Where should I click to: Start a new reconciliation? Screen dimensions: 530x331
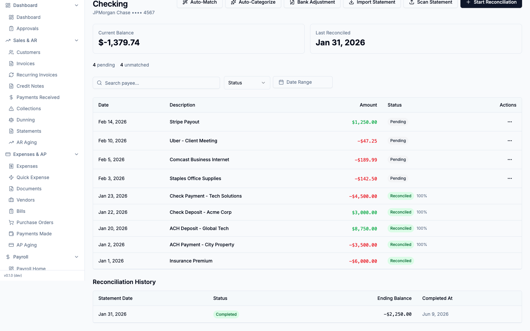point(491,2)
